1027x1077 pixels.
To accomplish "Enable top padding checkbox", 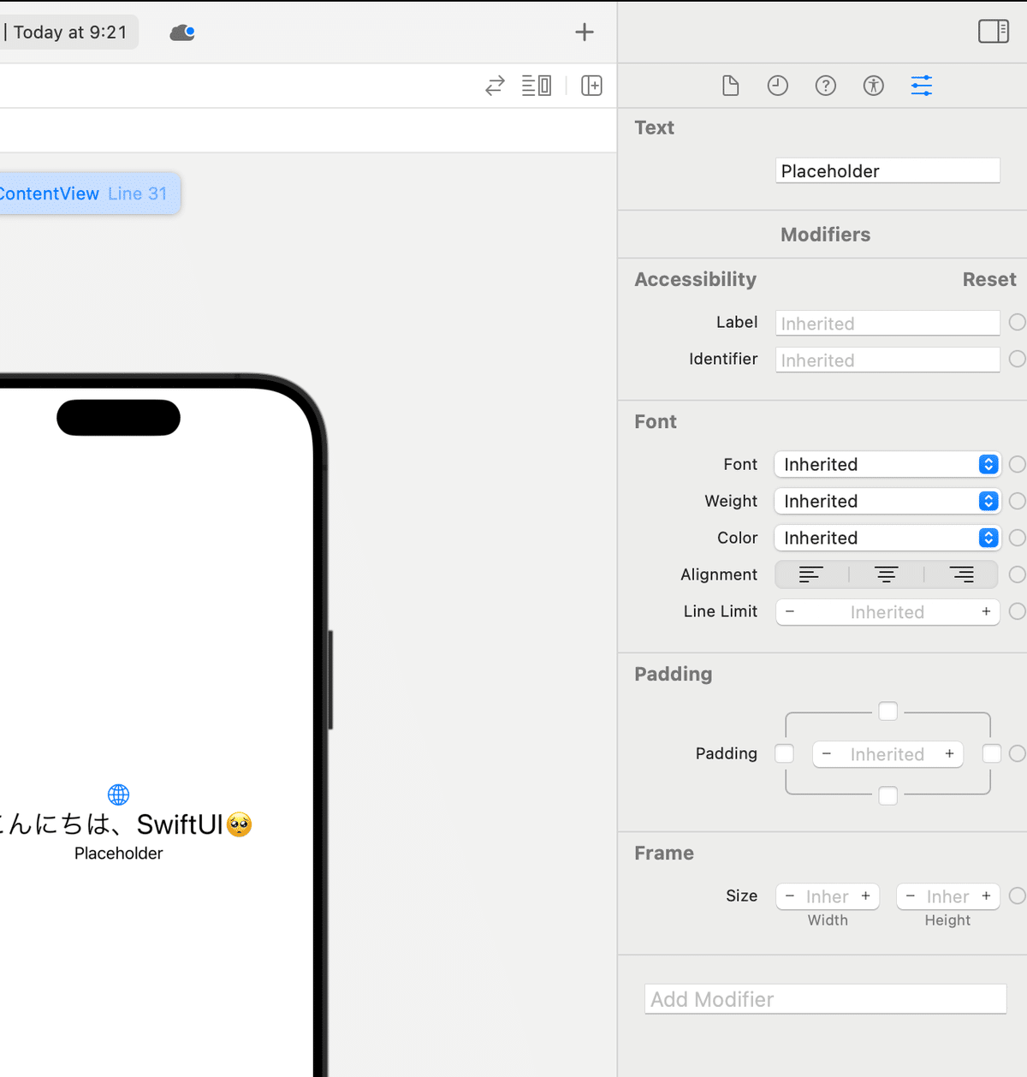I will [888, 711].
